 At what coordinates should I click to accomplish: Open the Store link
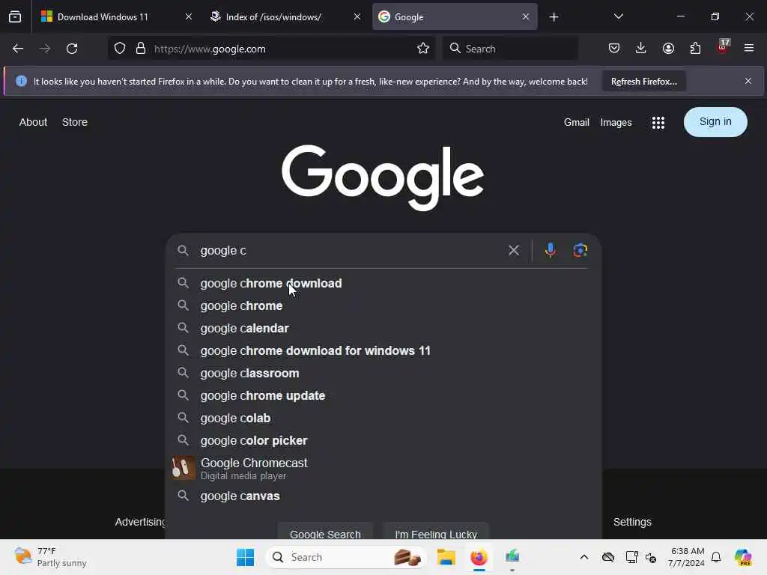point(75,122)
